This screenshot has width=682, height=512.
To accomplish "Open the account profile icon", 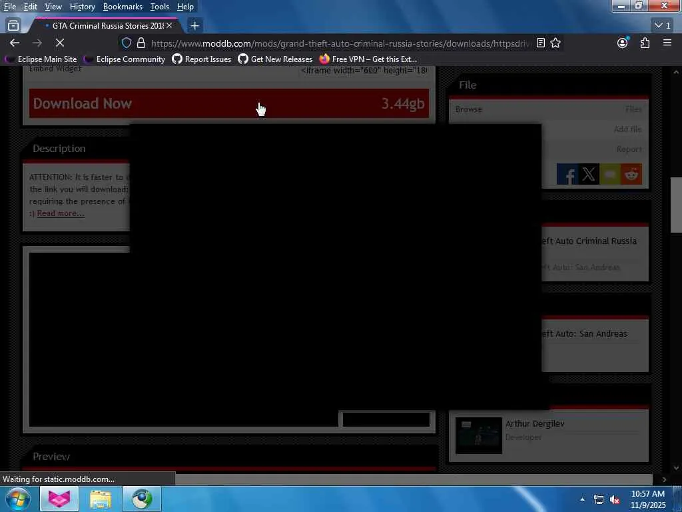I will (x=623, y=43).
